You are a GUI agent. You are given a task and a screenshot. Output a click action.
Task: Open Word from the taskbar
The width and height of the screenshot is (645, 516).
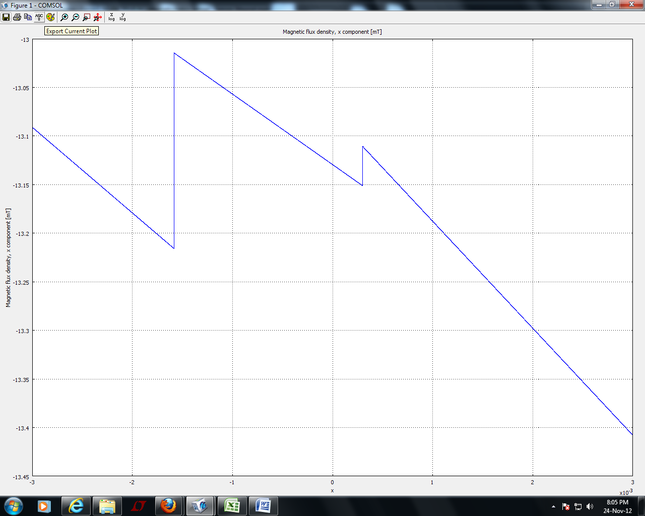click(263, 506)
